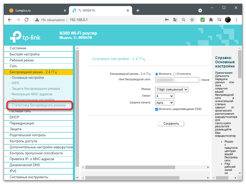Open the Состояние menu

[x=38, y=48]
